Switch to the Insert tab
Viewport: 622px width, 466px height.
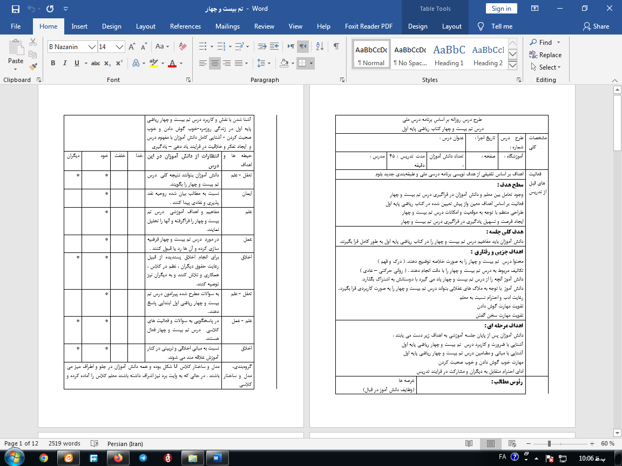click(79, 26)
